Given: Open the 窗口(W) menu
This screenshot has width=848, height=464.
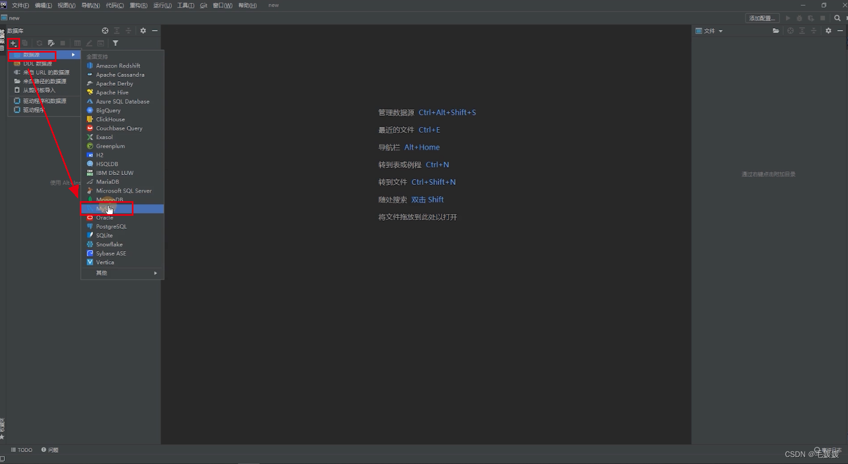Looking at the screenshot, I should point(222,5).
